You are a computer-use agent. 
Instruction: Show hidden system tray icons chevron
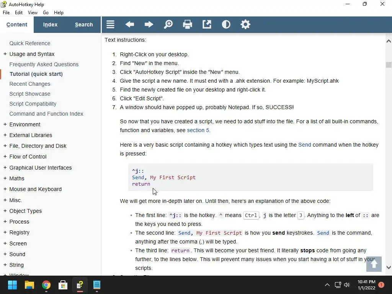(327, 285)
